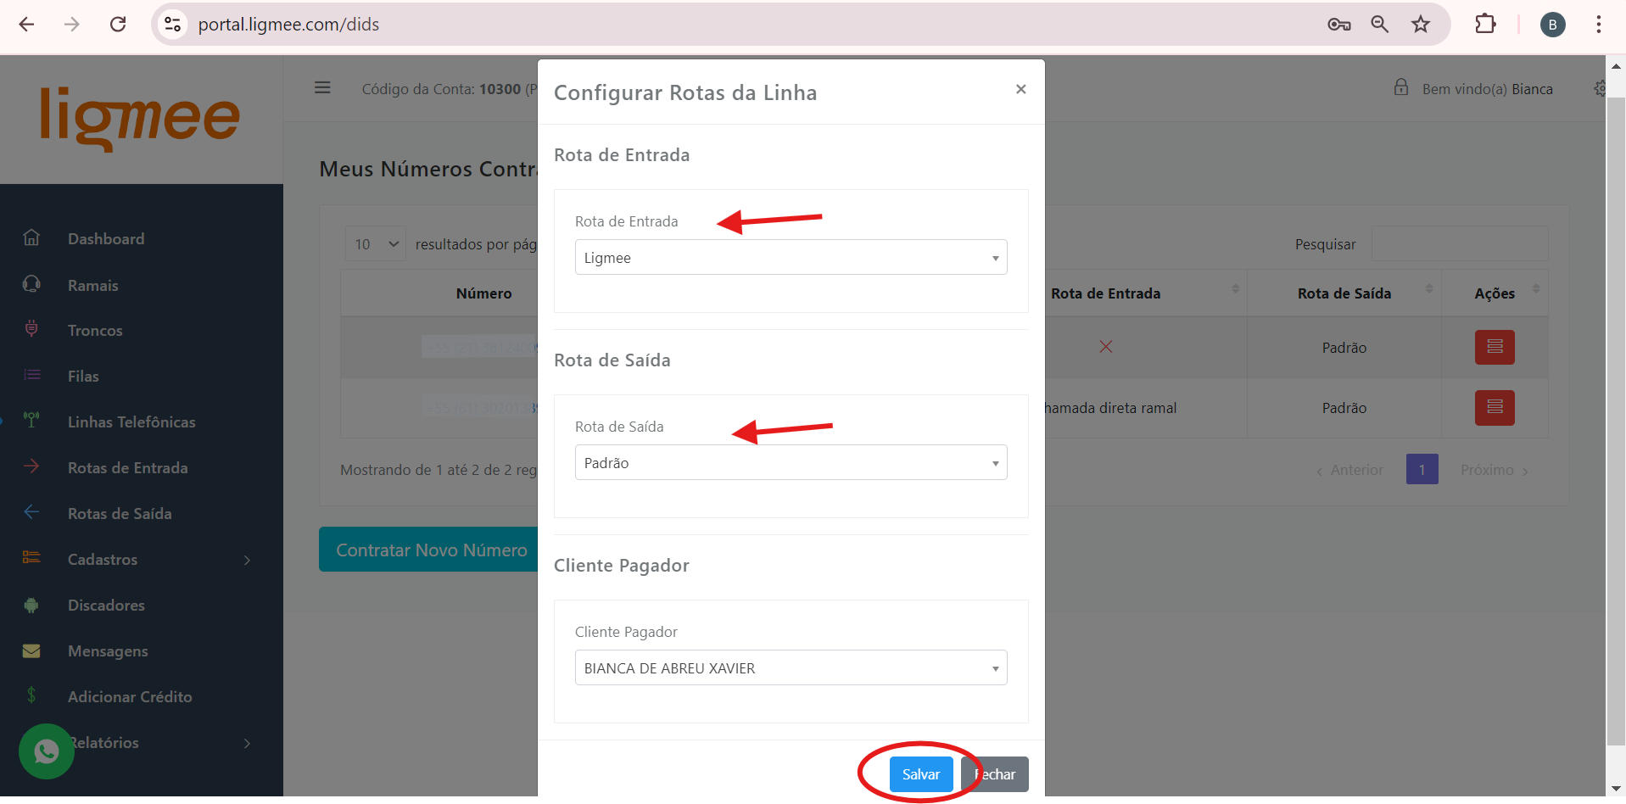Close the Configurar Rotas dialog with X
Viewport: 1626px width, 804px height.
coord(1020,89)
